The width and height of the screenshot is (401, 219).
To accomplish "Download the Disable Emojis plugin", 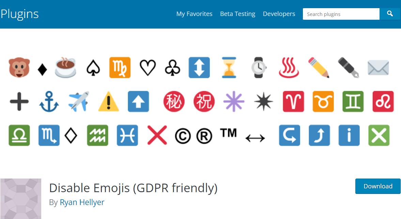I will point(378,186).
